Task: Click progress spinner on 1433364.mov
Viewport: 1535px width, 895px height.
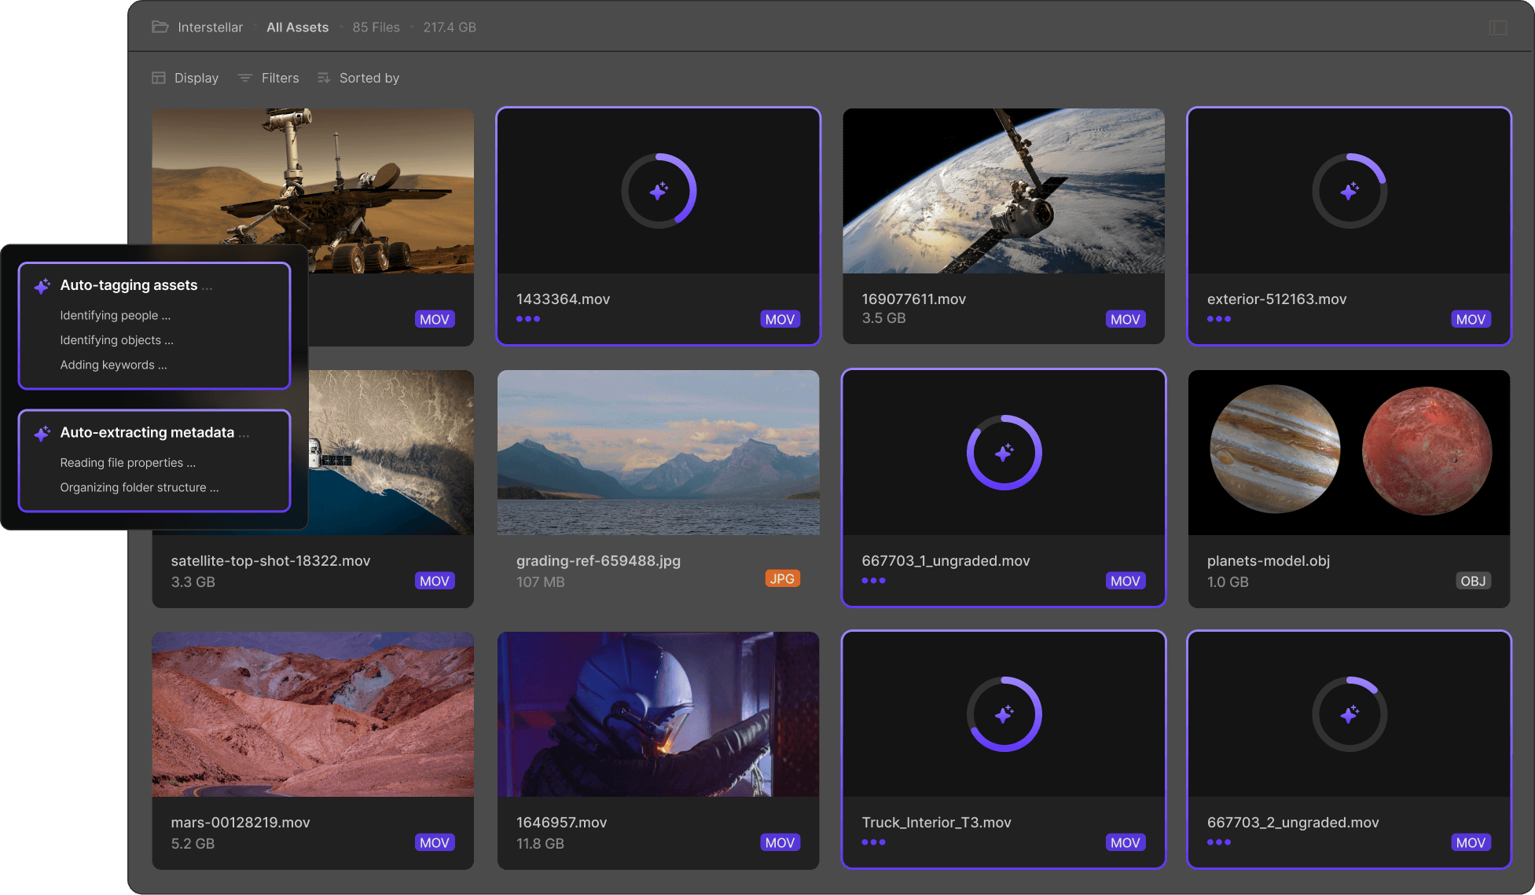Action: (x=659, y=191)
